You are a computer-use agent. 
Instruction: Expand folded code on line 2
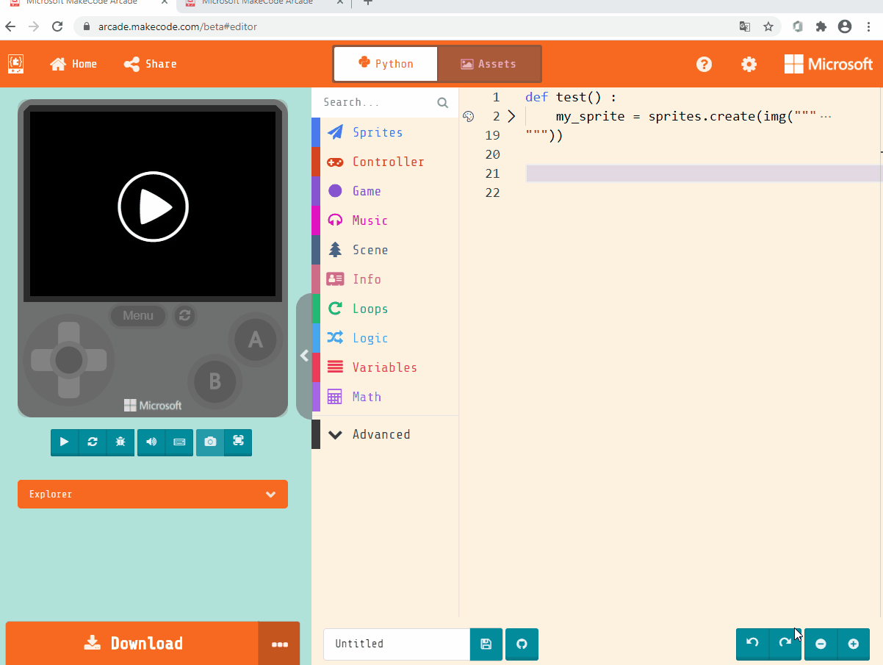(x=512, y=116)
